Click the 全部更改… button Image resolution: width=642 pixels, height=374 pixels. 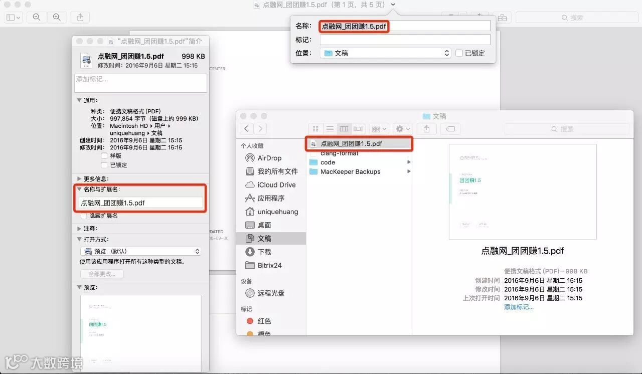point(102,274)
